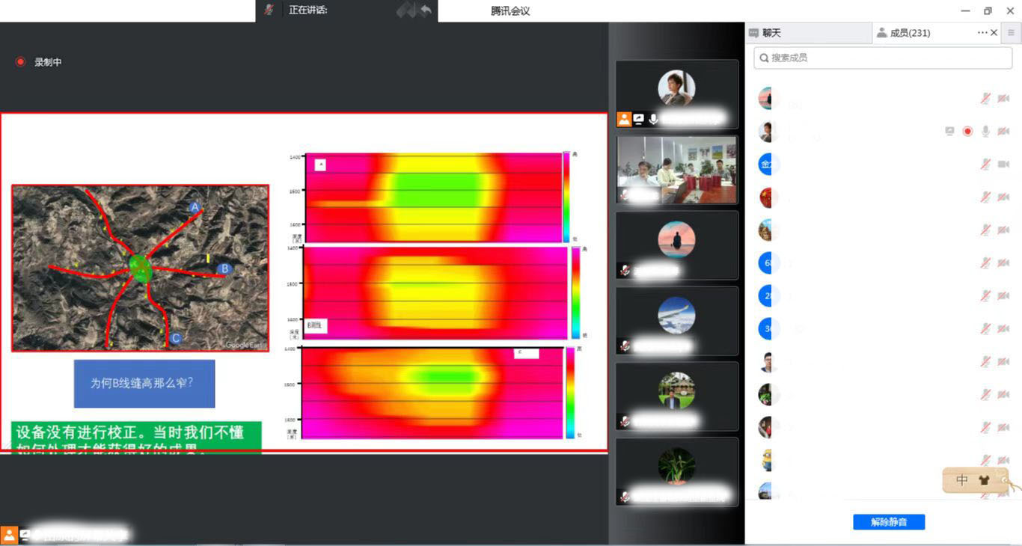Open the three-dots menu on members tab
Viewport: 1022px width, 546px height.
pos(982,33)
